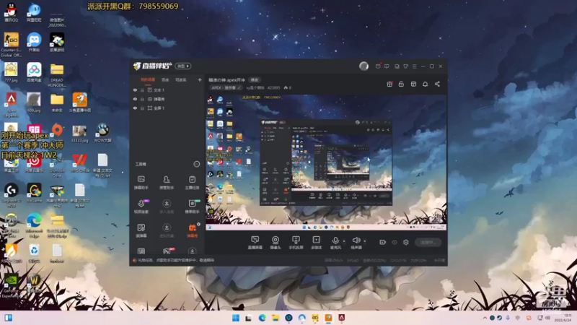Open the DREAD HUNGER folder
Screen dimensions: 577x325
pyautogui.click(x=57, y=75)
